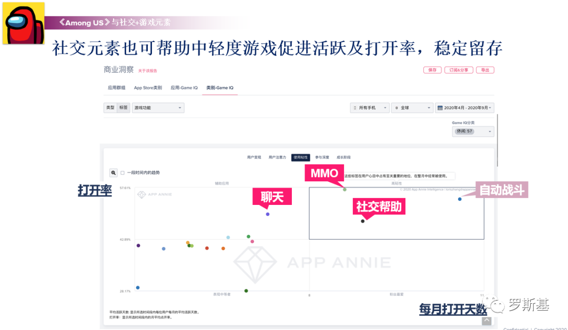The height and width of the screenshot is (330, 568).
Task: Click the 粉丝最爱 quadrant label
Action: 397,295
